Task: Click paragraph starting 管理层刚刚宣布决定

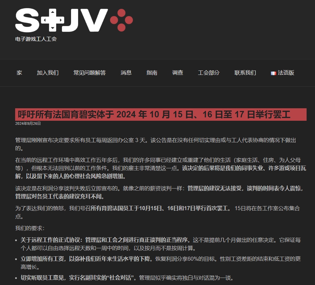Action: (x=156, y=144)
